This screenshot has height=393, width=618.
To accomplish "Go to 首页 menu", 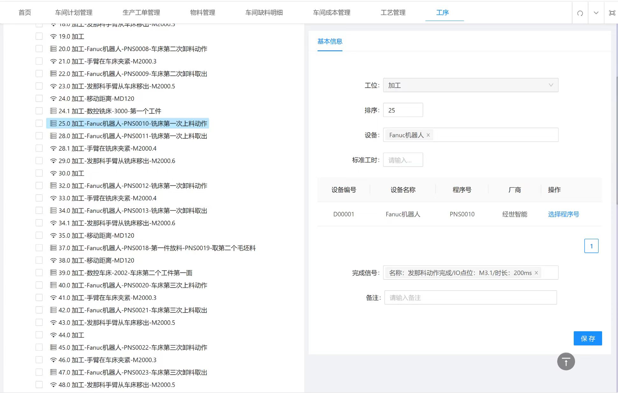I will (x=25, y=12).
